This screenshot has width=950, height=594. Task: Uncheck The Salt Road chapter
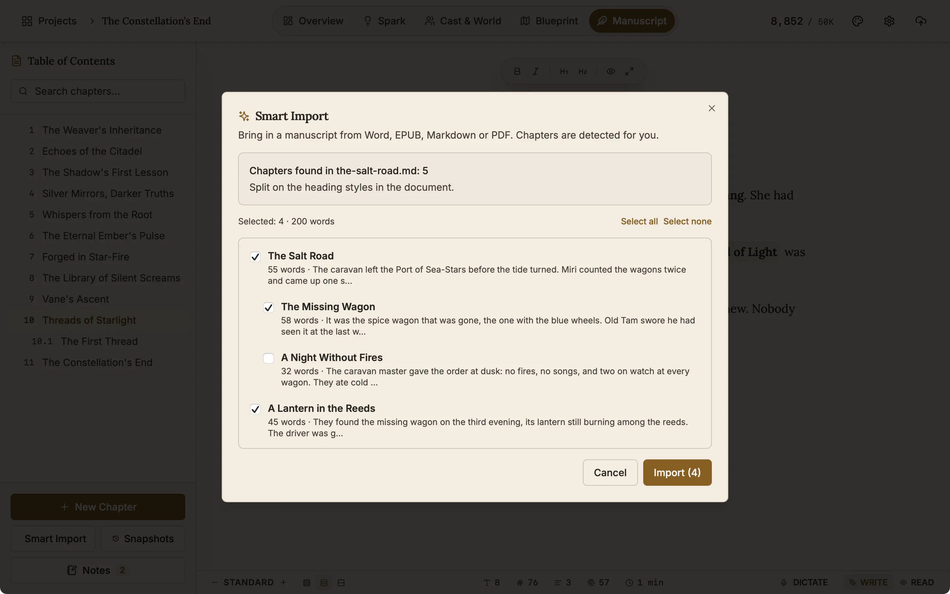click(255, 256)
